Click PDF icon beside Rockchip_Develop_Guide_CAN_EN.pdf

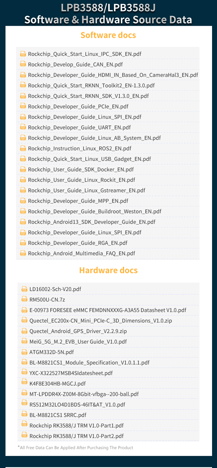[x=23, y=64]
